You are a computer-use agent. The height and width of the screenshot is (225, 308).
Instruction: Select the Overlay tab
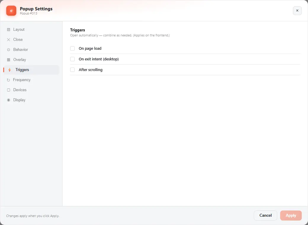tap(31, 60)
